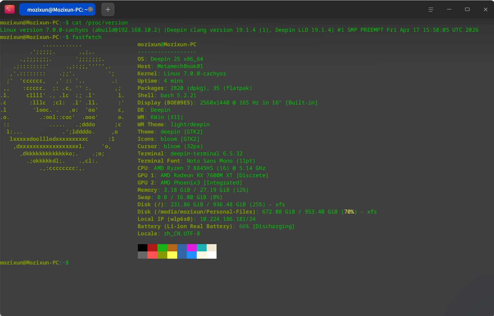Click the 'fastfetch' command text

[87, 37]
